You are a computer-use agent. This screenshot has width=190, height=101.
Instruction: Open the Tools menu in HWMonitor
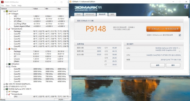[13, 6]
